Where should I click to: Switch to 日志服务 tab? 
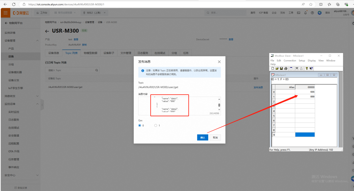143,53
